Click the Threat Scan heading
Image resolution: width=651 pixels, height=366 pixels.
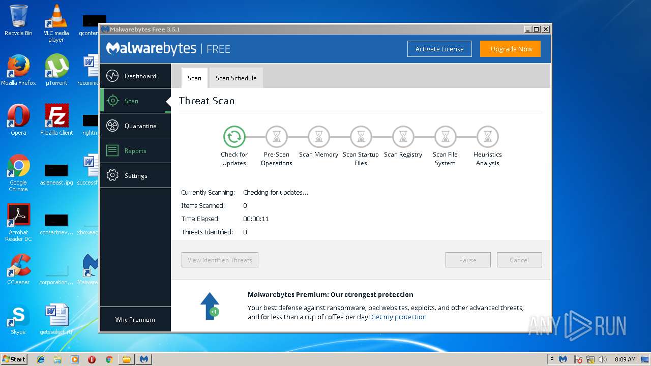click(206, 101)
